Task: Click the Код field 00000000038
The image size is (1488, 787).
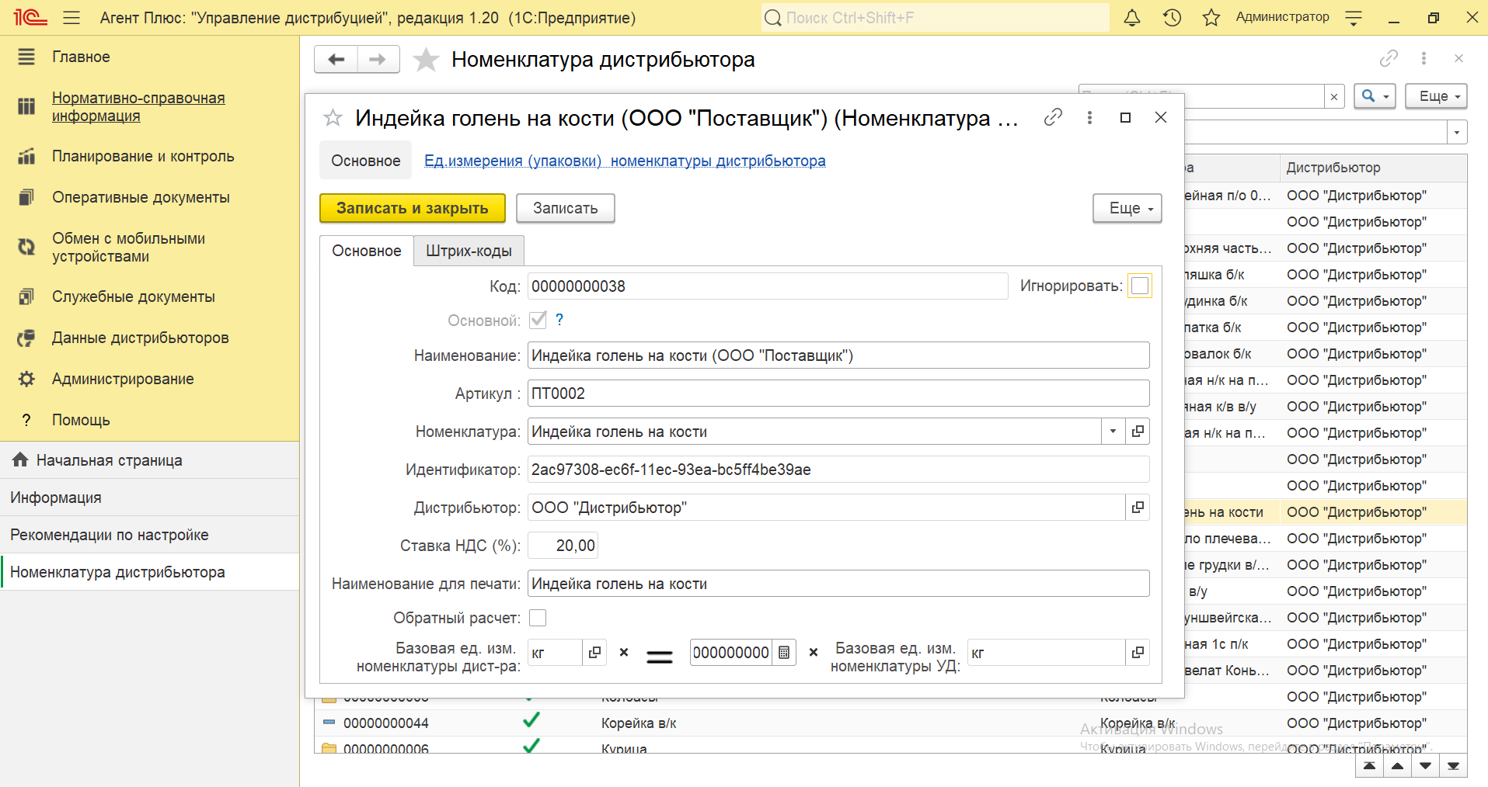Action: 768,286
